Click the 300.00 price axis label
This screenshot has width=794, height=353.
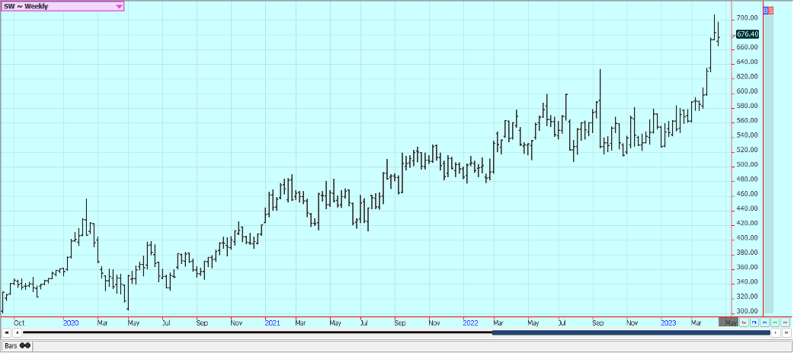coord(747,311)
